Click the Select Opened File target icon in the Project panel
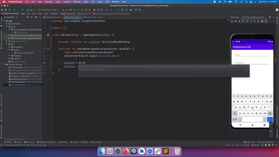 27,17
